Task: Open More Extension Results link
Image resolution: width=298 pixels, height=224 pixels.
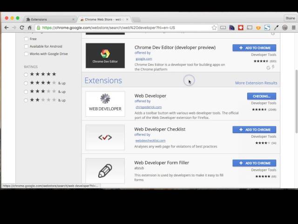Action: pos(256,83)
